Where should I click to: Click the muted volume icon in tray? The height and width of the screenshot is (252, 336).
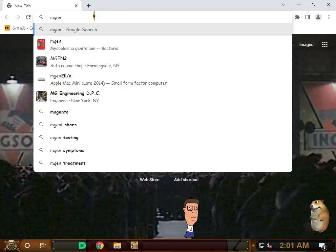click(x=269, y=245)
